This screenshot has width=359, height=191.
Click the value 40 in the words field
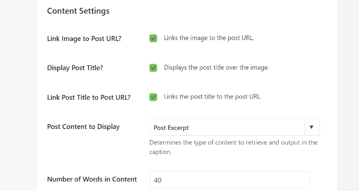[157, 180]
